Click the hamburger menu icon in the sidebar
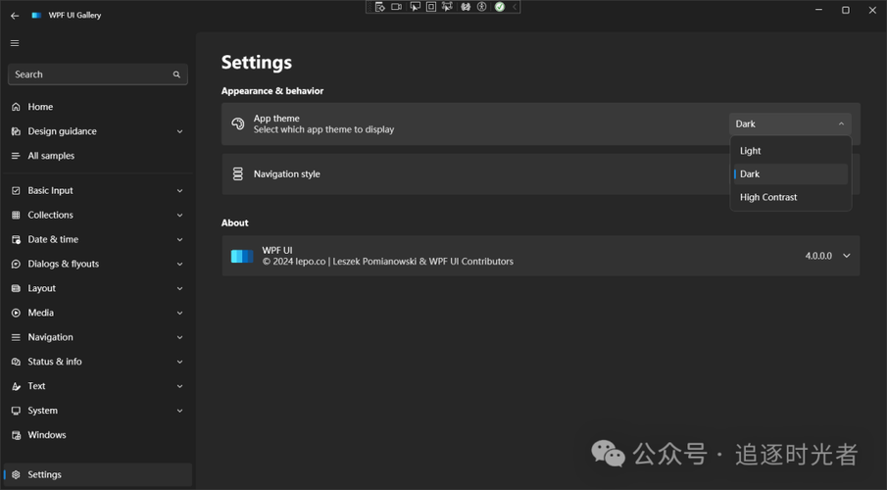 (x=15, y=43)
